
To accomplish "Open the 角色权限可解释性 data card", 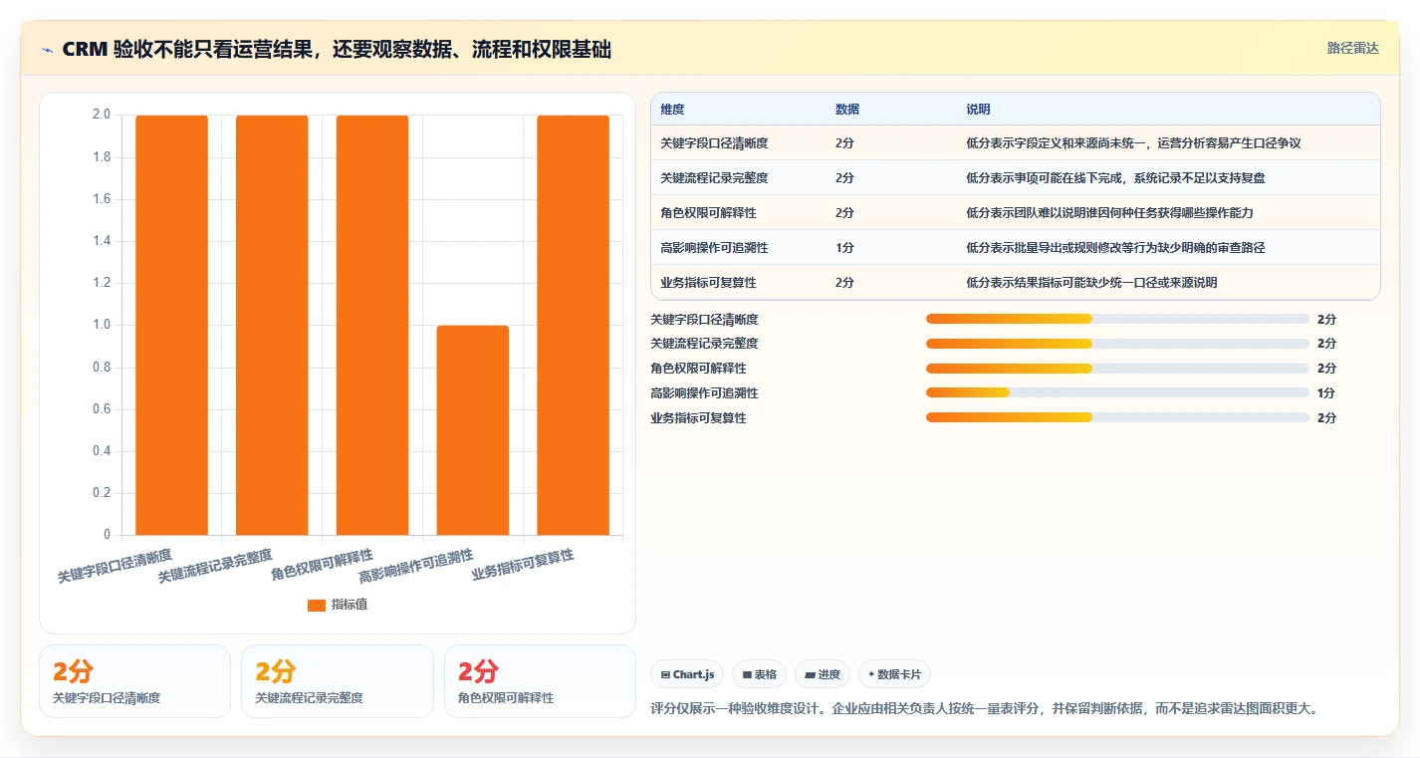I will click(540, 681).
